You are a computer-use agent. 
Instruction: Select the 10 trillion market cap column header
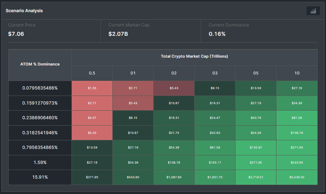pos(297,73)
